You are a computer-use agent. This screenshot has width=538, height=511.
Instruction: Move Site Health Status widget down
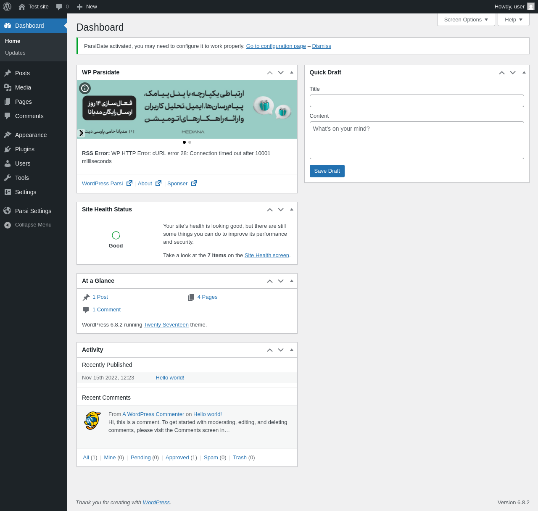pyautogui.click(x=281, y=210)
